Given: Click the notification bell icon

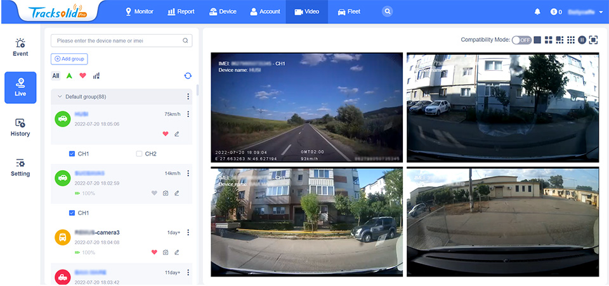Looking at the screenshot, I should [x=537, y=11].
